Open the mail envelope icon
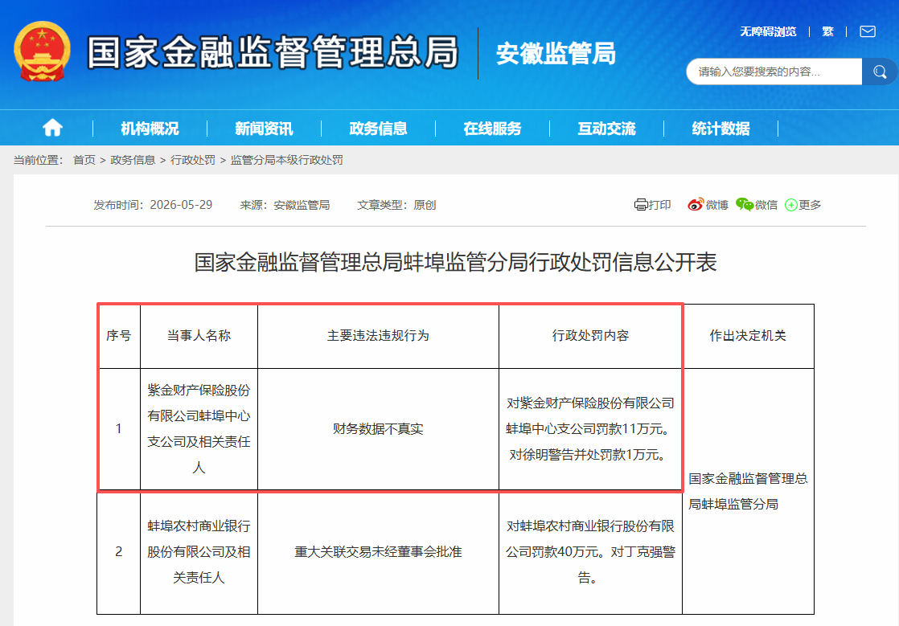The width and height of the screenshot is (899, 626). tap(868, 31)
